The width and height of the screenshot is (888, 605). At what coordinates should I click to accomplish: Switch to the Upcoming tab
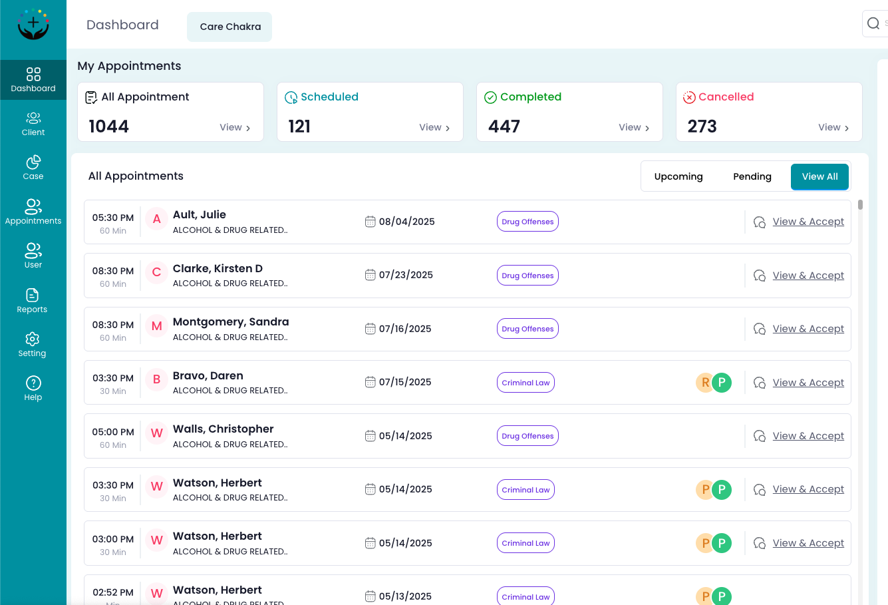point(678,176)
